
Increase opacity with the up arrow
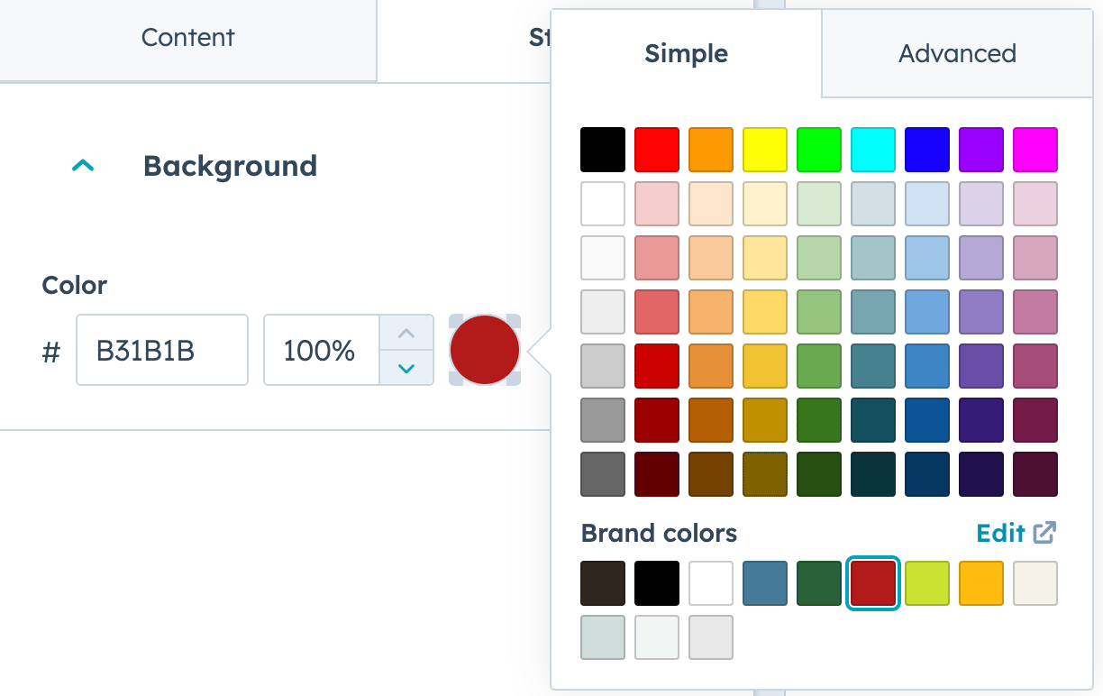point(406,333)
